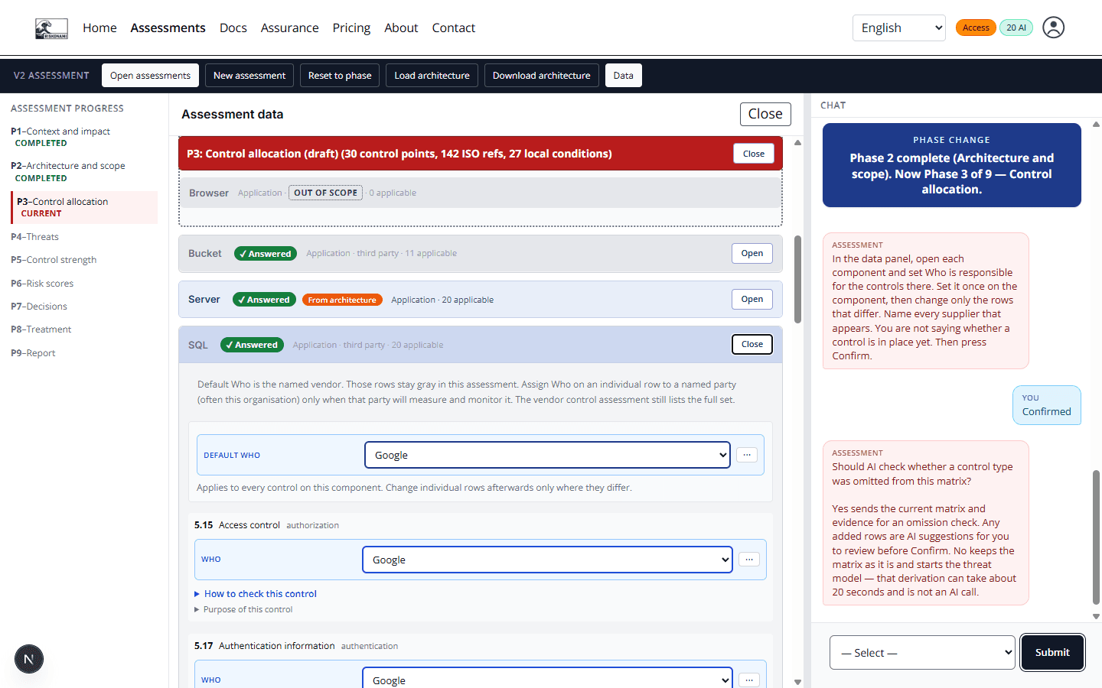Screen dimensions: 1102x688
Task: Click scroll-down arrow of Assessment data panel
Action: (798, 682)
